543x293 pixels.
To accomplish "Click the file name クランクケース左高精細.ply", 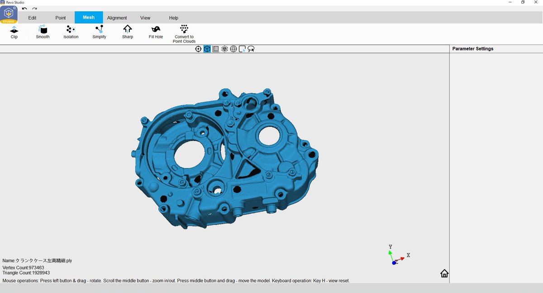I will click(44, 261).
